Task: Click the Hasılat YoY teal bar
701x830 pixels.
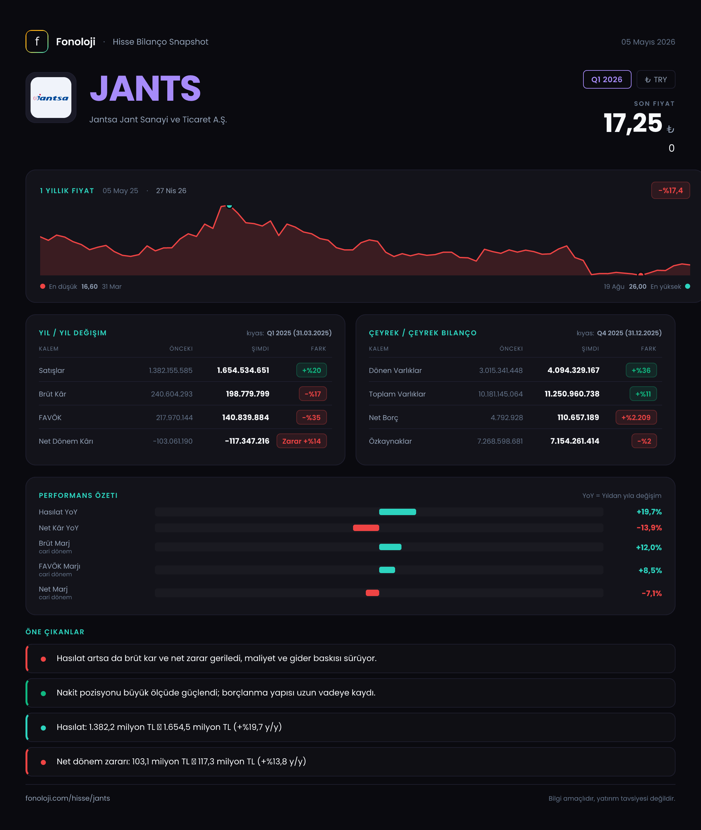Action: coord(397,512)
